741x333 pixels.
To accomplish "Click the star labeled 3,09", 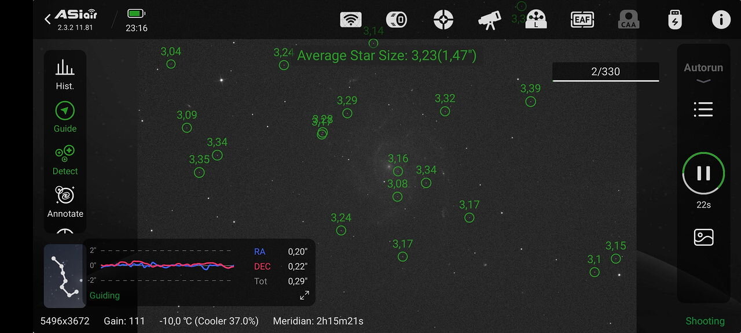I will tap(186, 128).
